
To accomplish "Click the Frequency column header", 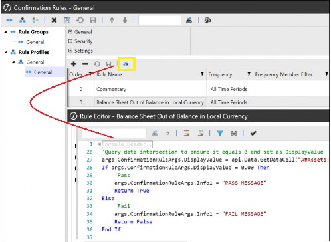I will coord(220,75).
